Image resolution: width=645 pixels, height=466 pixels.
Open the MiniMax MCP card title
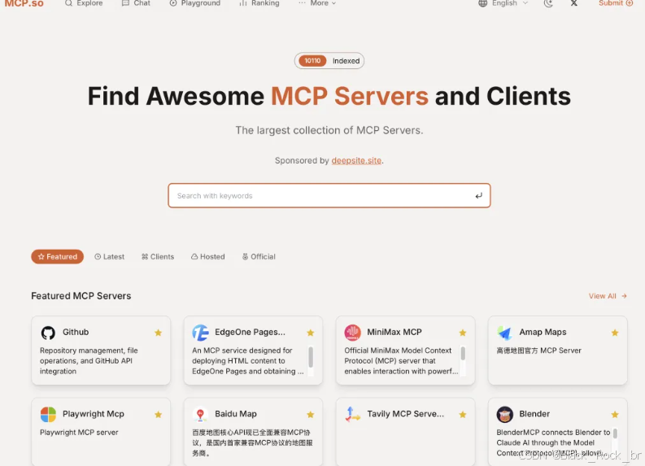coord(394,332)
